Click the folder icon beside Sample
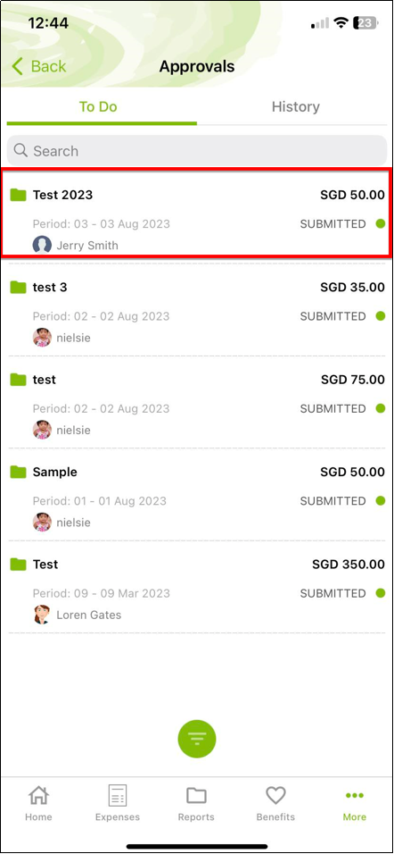Screen dimensions: 394x854 [19, 472]
